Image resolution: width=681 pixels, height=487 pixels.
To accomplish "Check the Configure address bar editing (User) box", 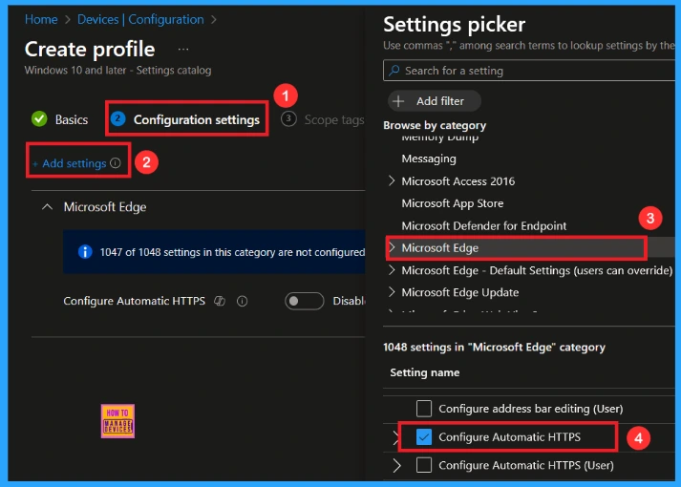I will pyautogui.click(x=424, y=409).
